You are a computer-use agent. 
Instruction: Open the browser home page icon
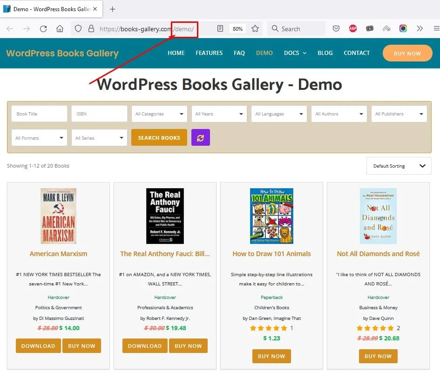(60, 28)
